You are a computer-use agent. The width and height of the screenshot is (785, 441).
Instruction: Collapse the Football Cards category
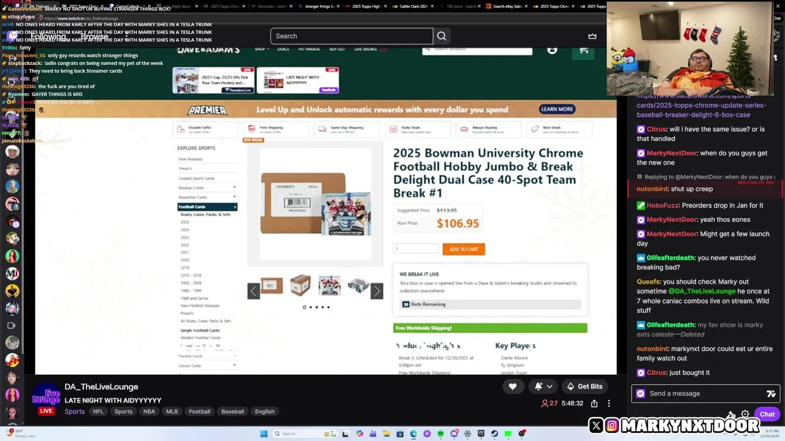pyautogui.click(x=207, y=207)
